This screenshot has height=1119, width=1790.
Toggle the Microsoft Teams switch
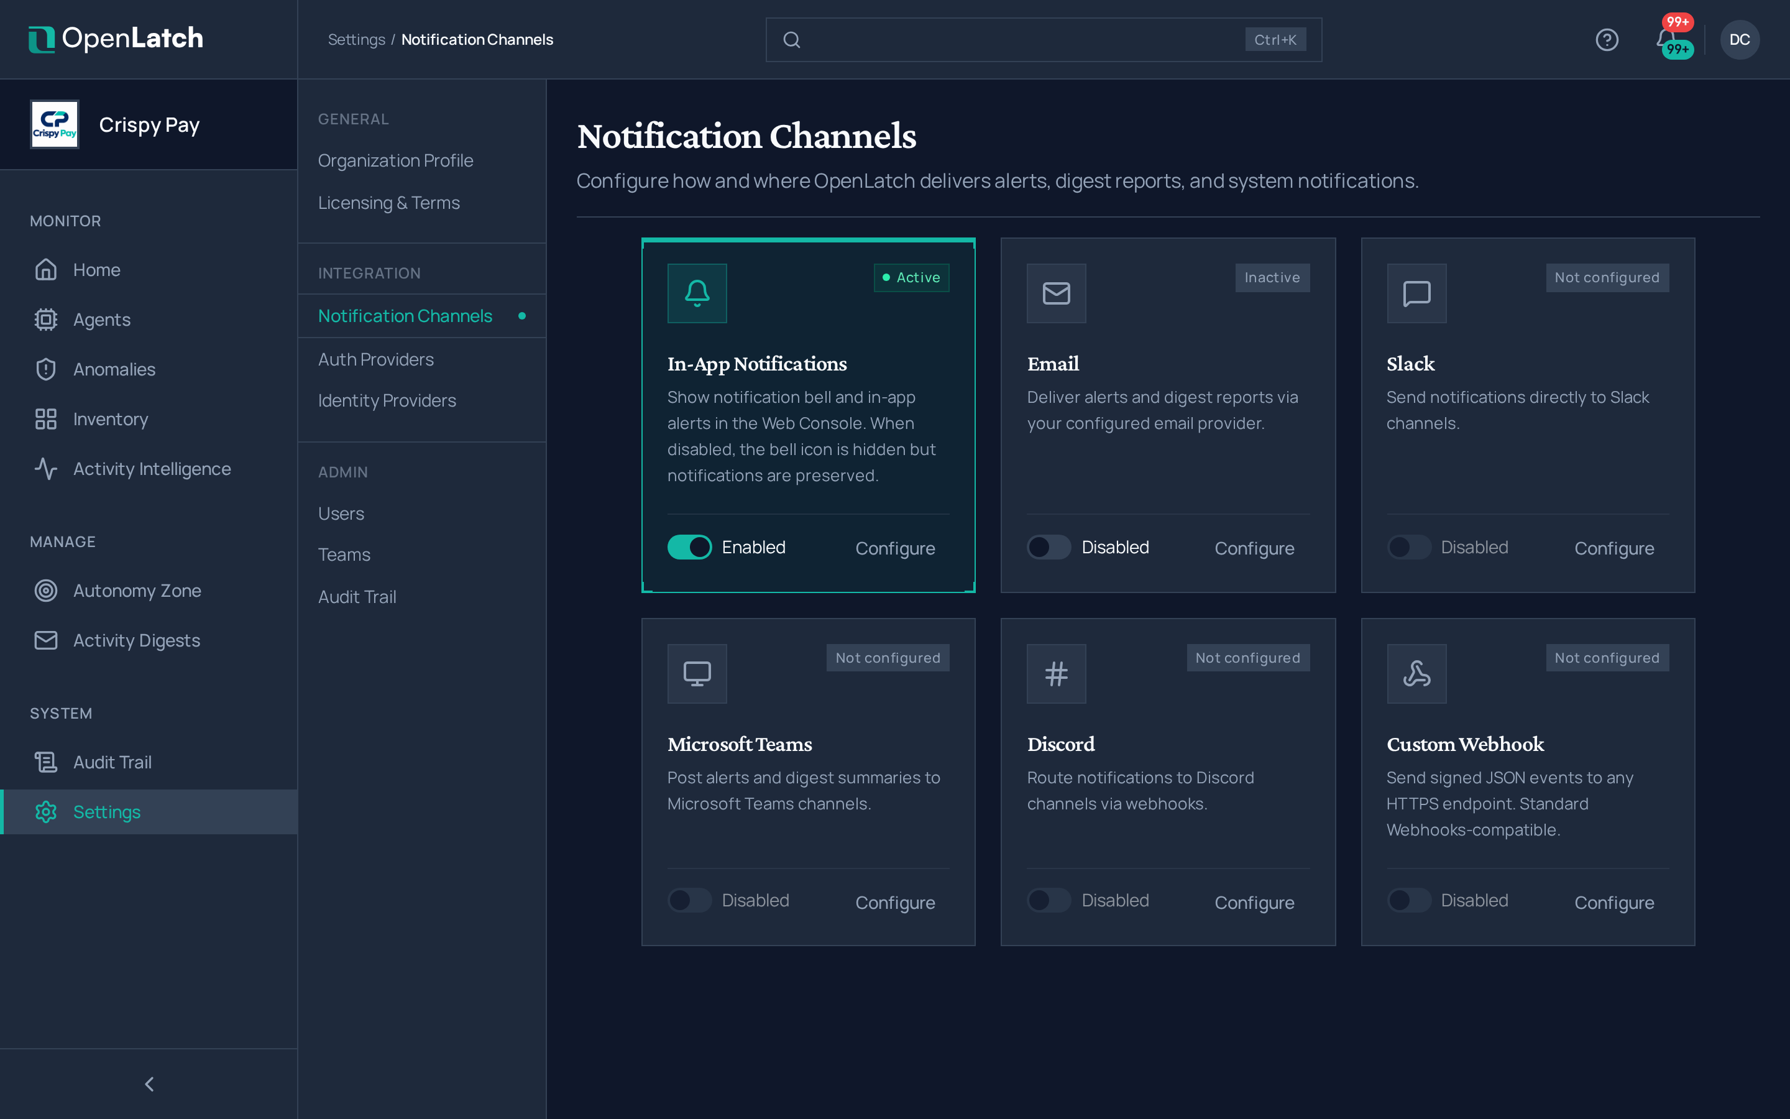(x=689, y=900)
